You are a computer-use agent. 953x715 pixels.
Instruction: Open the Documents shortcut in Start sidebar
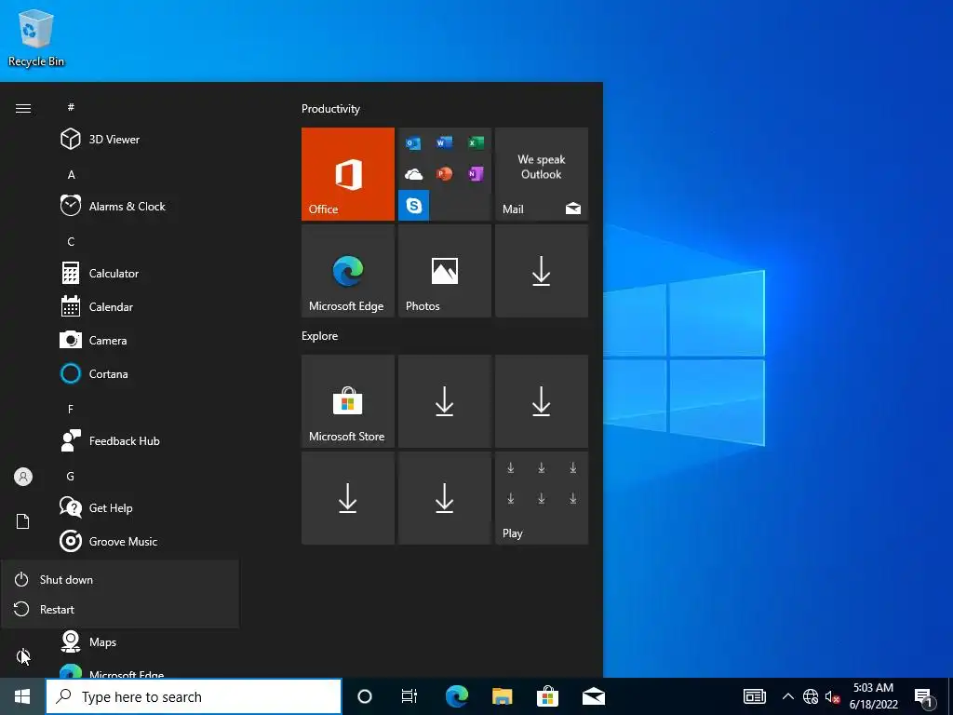tap(23, 521)
